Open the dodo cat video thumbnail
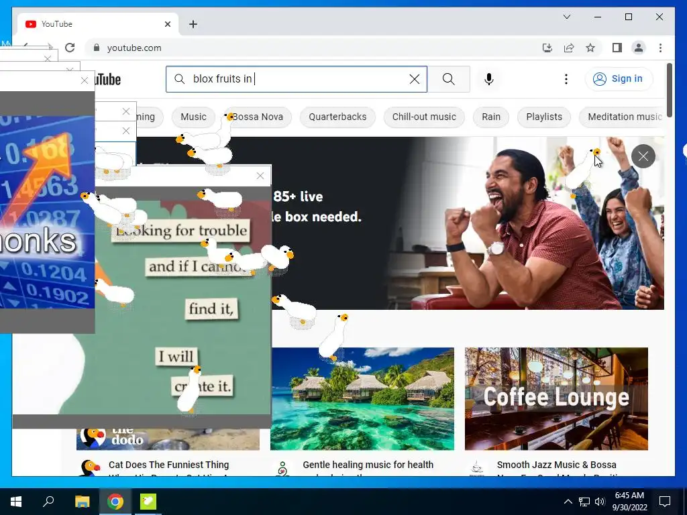 click(x=168, y=439)
